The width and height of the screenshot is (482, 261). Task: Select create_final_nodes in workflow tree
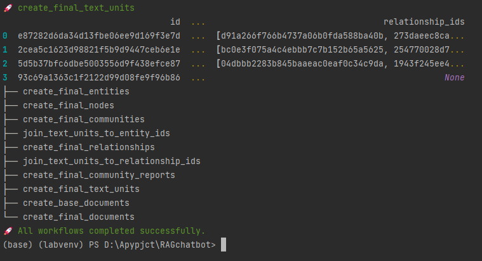[x=68, y=106]
